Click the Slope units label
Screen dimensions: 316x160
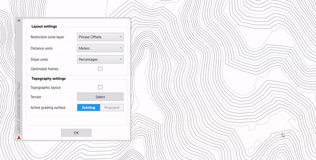pyautogui.click(x=39, y=60)
